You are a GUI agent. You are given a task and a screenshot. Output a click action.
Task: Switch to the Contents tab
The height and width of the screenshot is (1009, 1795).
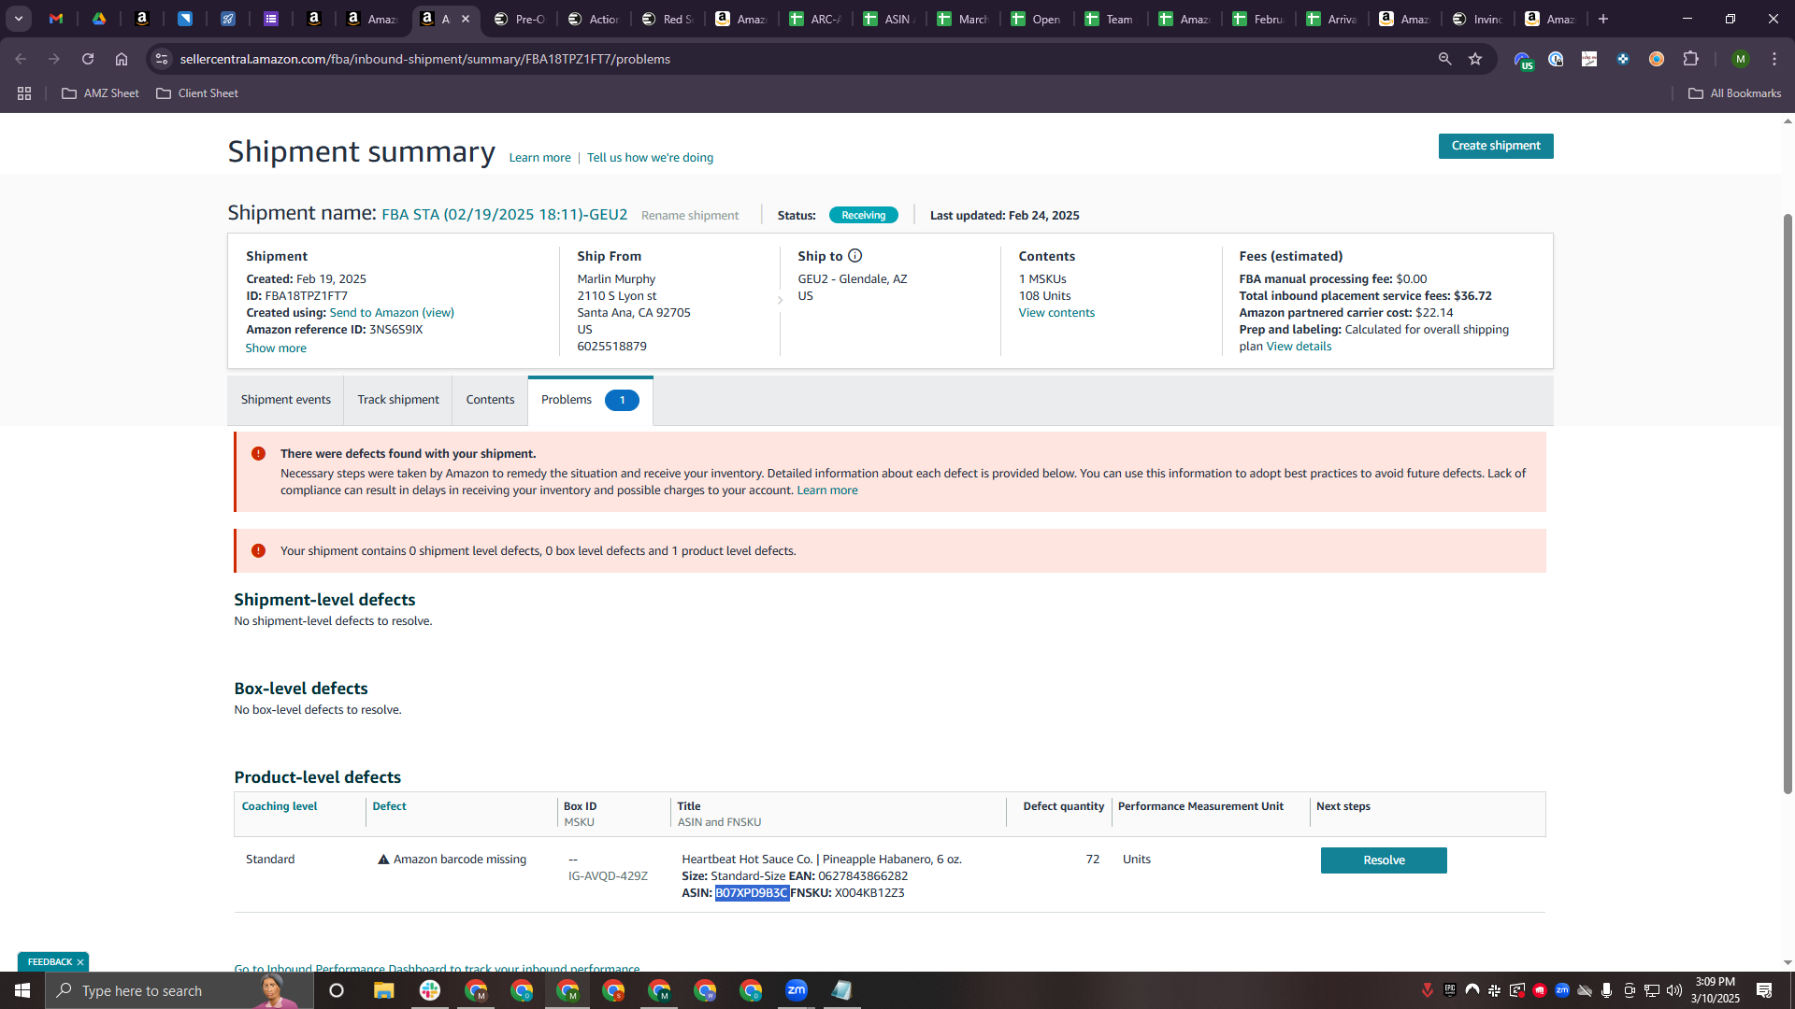click(491, 400)
